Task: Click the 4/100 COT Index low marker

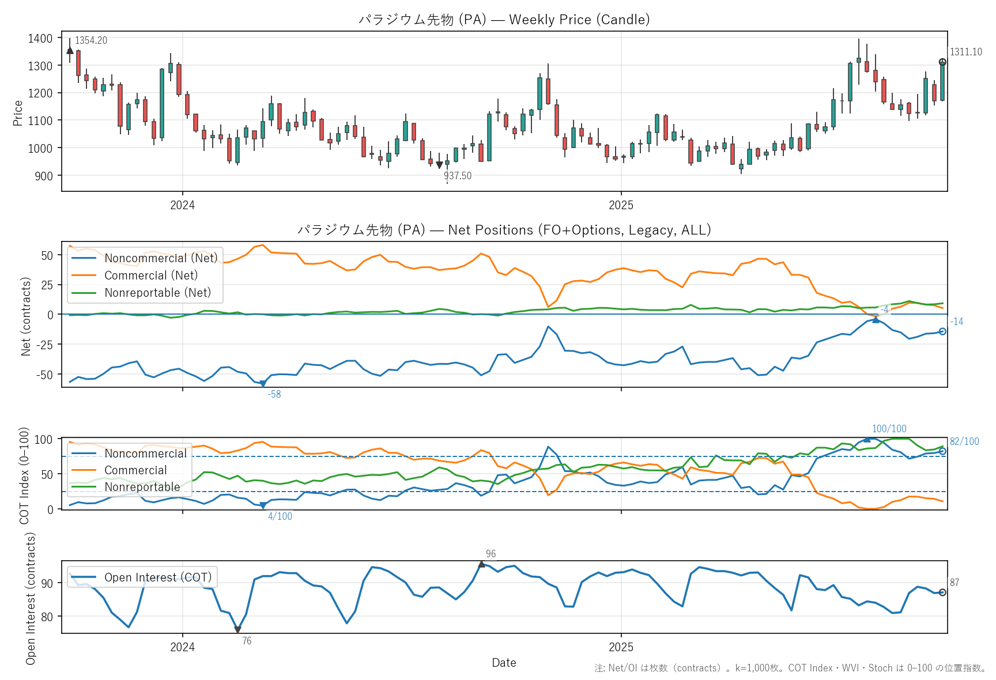Action: (263, 505)
